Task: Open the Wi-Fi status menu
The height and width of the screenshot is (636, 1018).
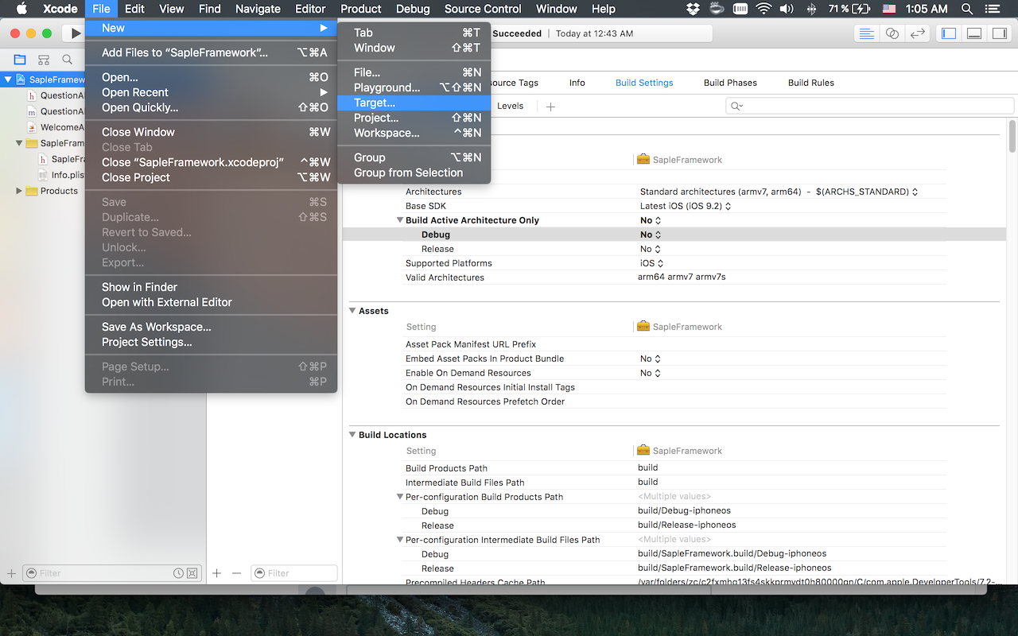Action: point(763,9)
